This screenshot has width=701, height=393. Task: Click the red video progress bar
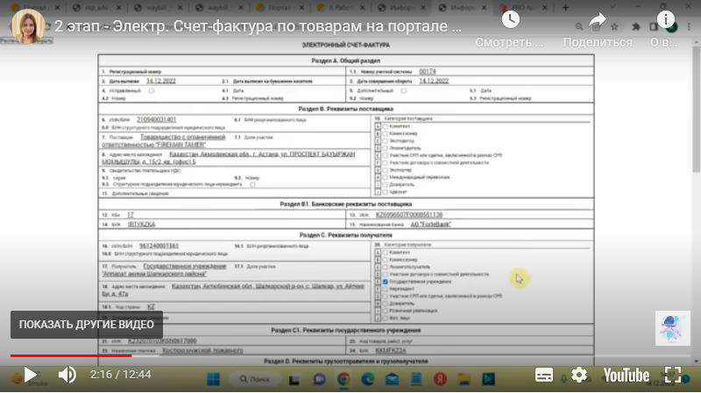click(70, 356)
